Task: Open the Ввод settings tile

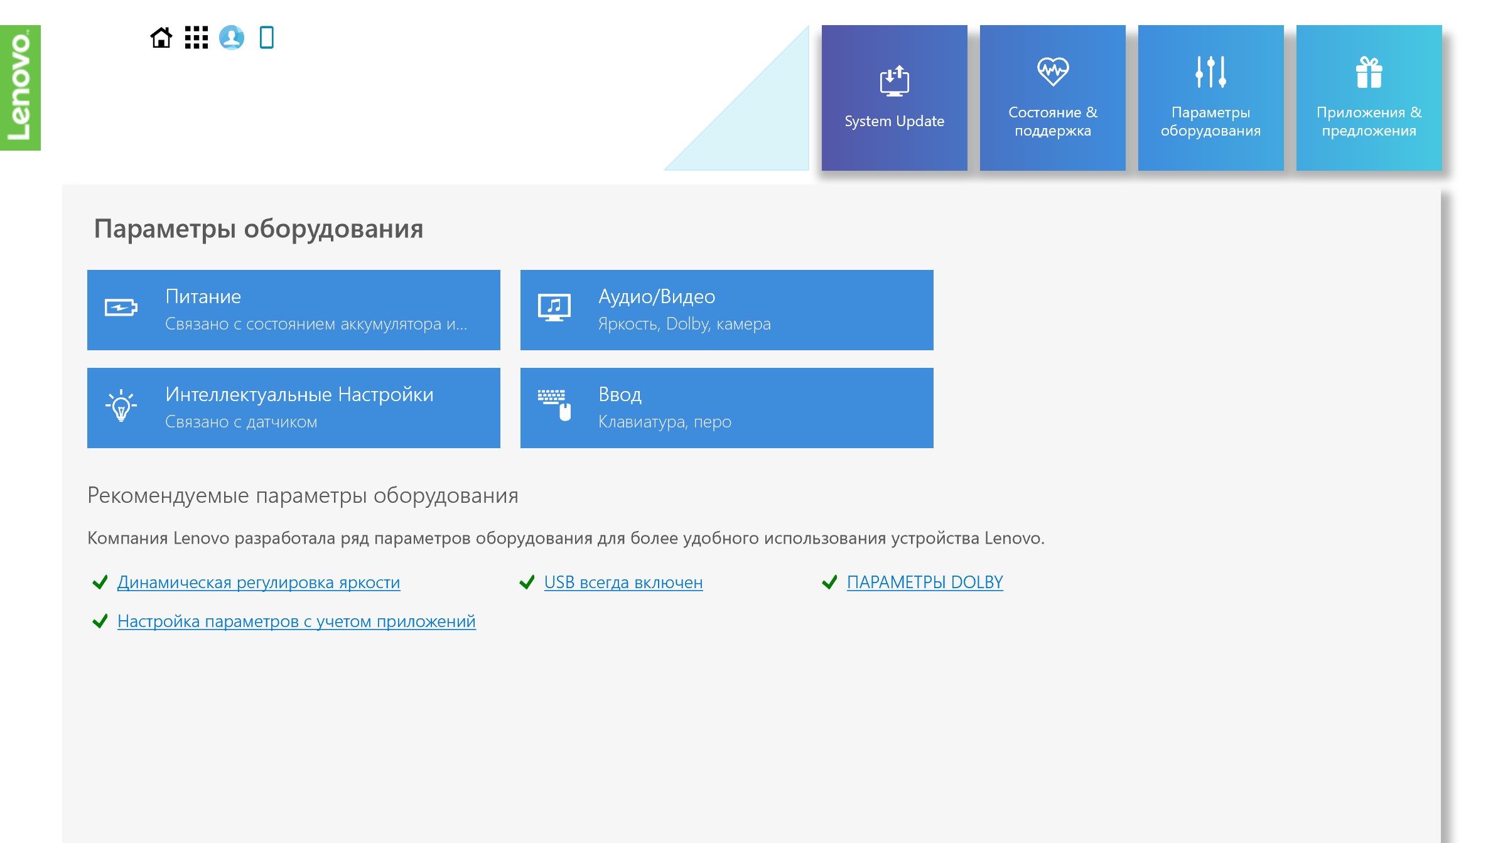Action: (x=727, y=408)
